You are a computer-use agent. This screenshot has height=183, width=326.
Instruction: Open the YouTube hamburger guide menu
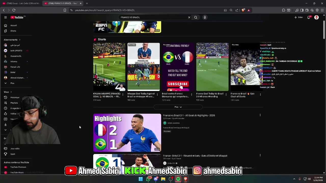(5, 17)
